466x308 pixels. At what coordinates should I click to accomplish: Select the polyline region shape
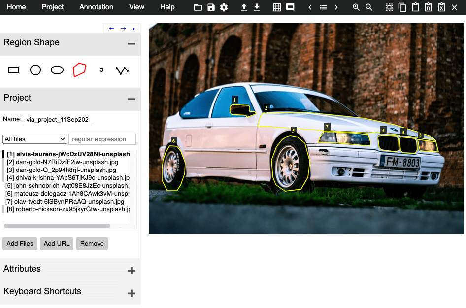tap(122, 70)
